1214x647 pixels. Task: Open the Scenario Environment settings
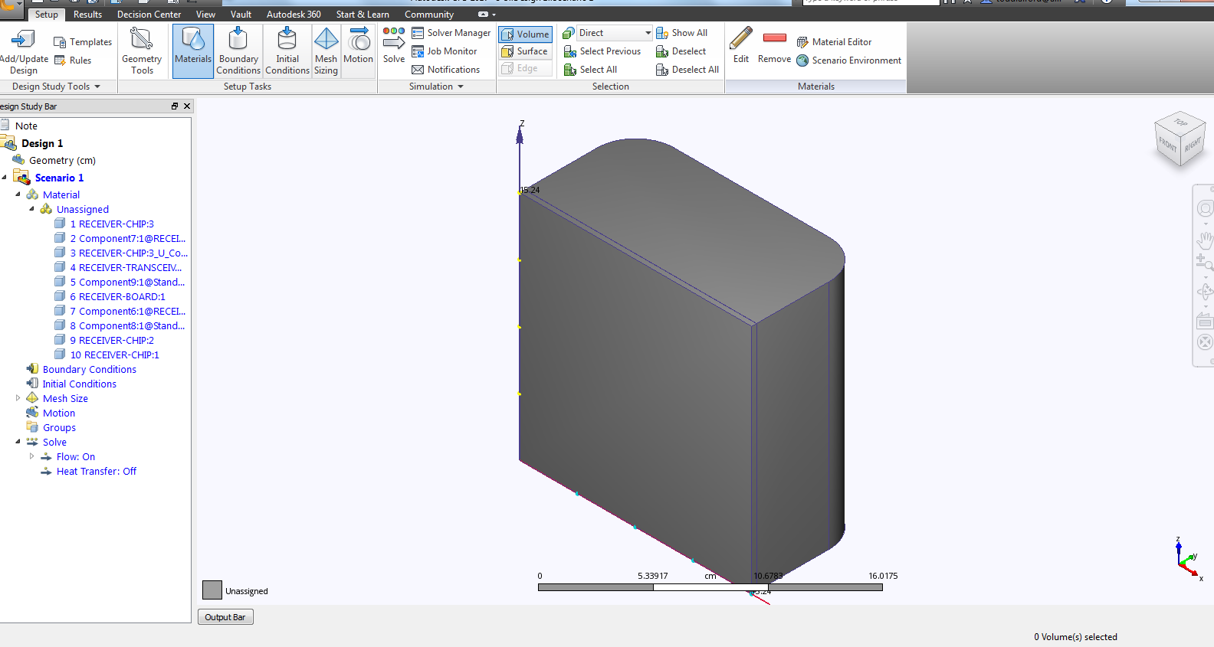[848, 60]
